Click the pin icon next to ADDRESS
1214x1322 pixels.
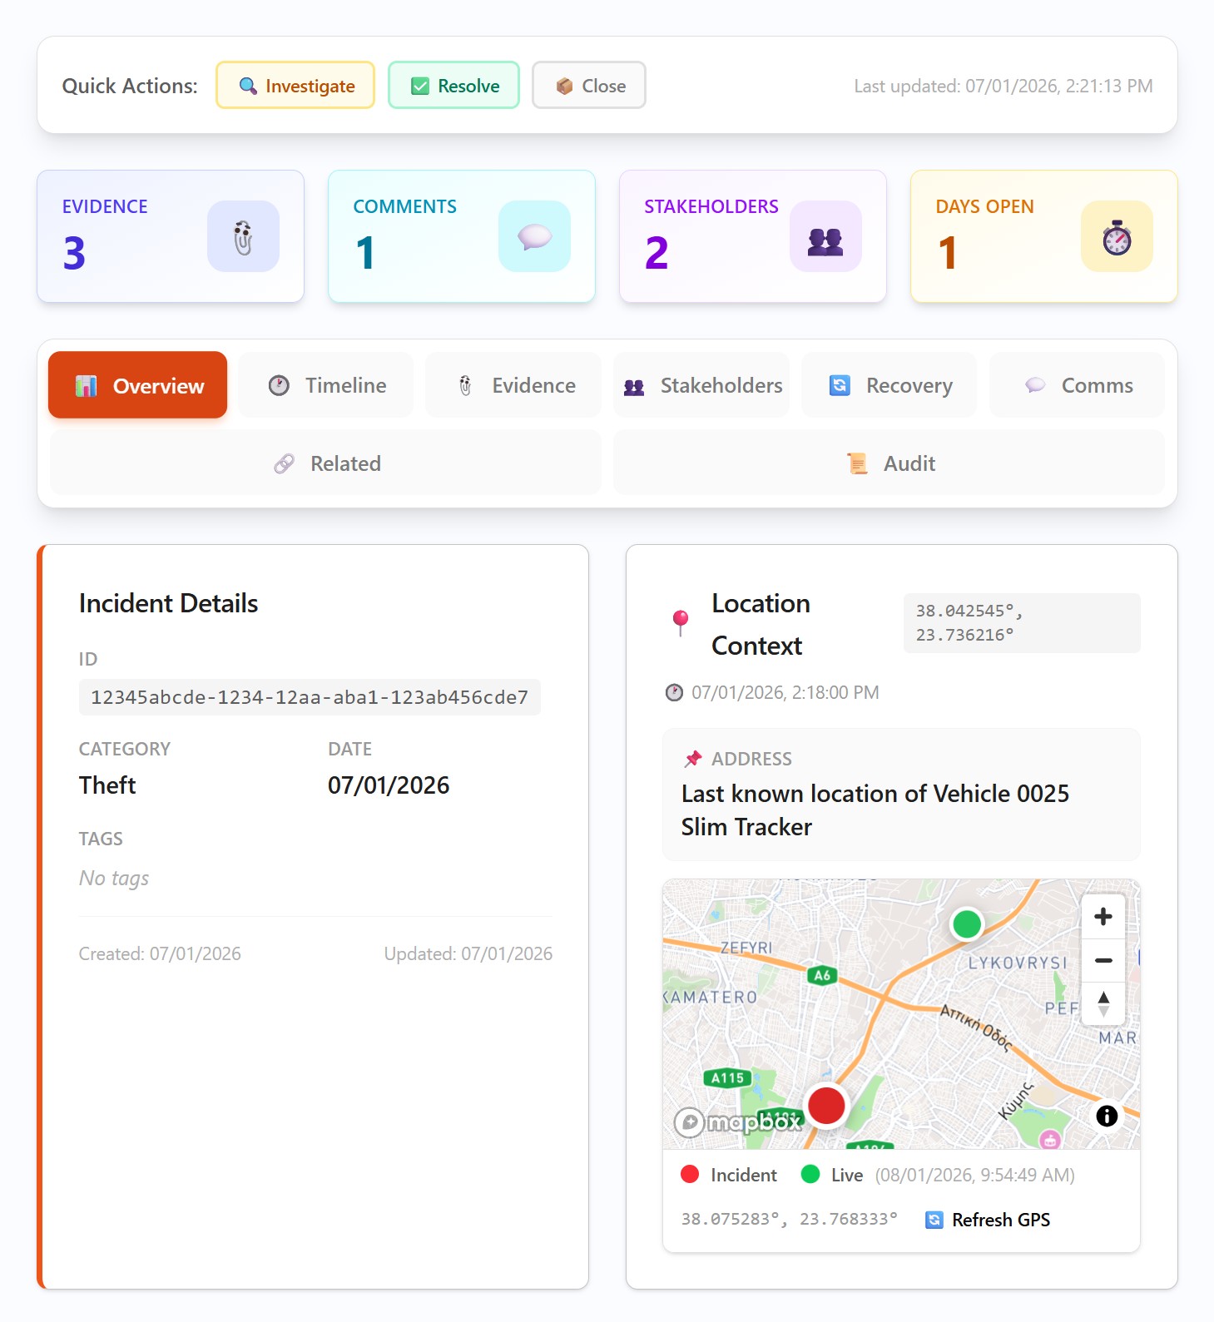click(692, 759)
